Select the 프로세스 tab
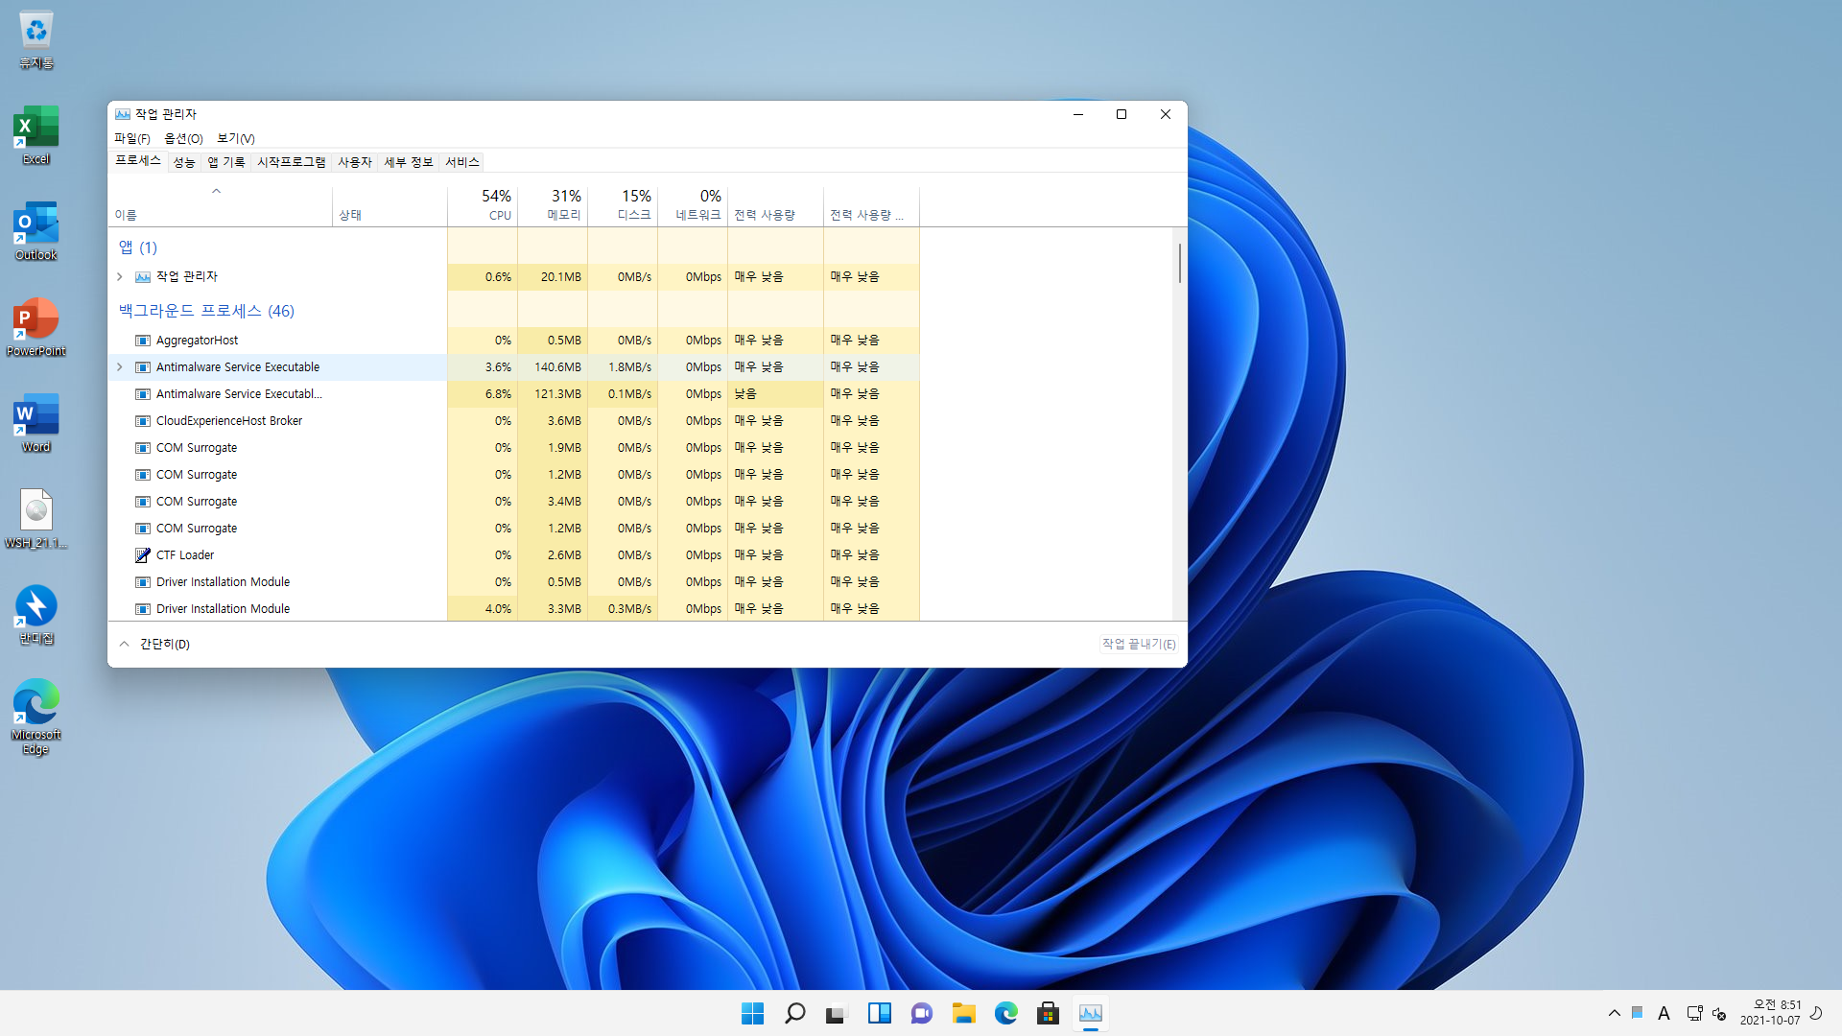The height and width of the screenshot is (1036, 1842). coord(138,160)
